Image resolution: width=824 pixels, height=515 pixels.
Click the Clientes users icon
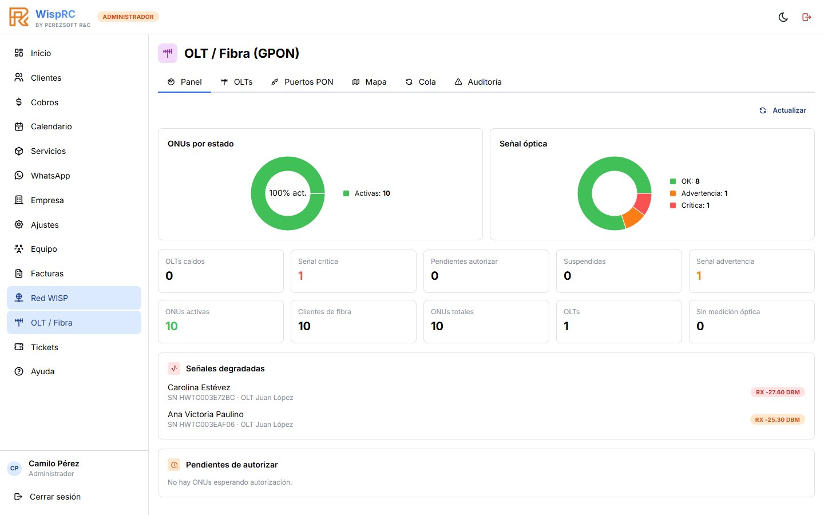[x=19, y=77]
